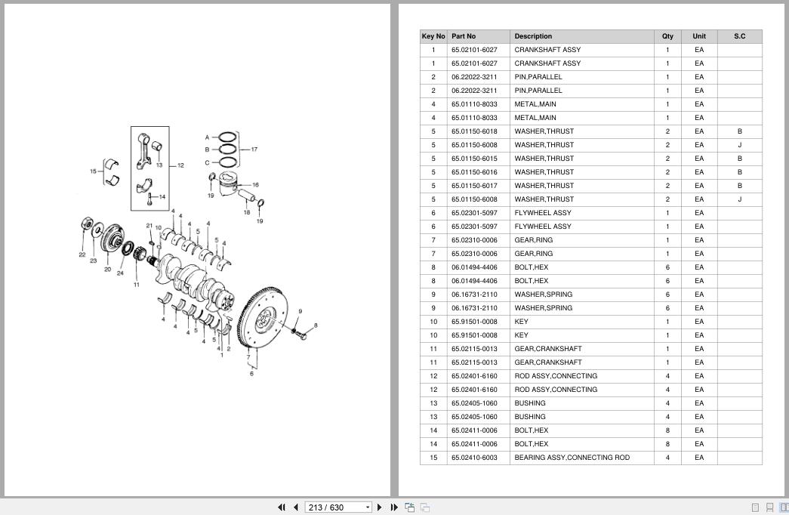Go to the previous page
The height and width of the screenshot is (515, 789).
296,507
